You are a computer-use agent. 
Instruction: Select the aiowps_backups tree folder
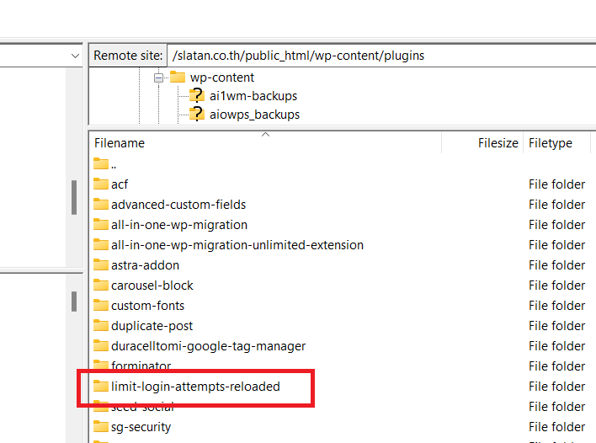[x=254, y=115]
